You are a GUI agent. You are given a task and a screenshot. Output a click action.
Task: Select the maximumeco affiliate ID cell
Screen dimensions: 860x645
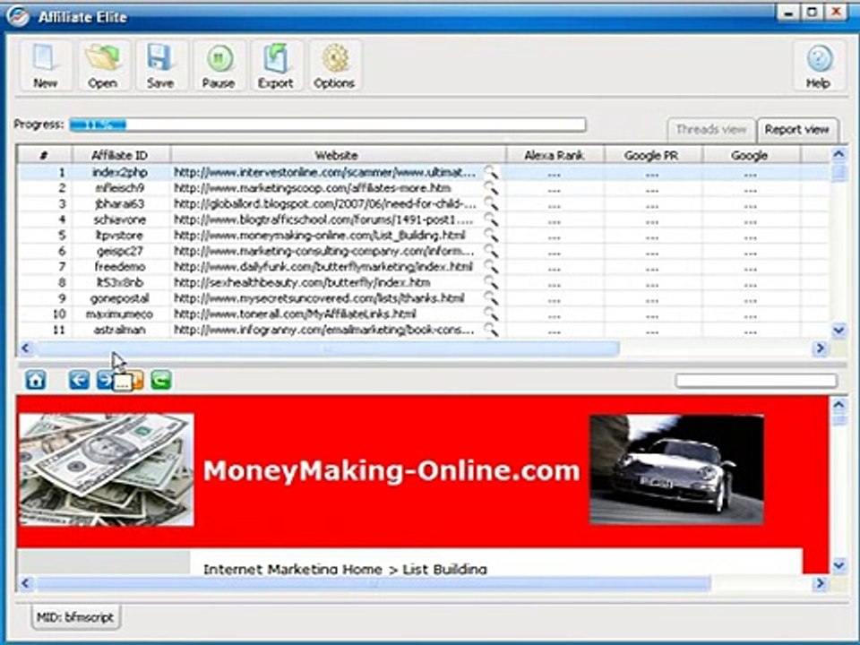pyautogui.click(x=120, y=314)
